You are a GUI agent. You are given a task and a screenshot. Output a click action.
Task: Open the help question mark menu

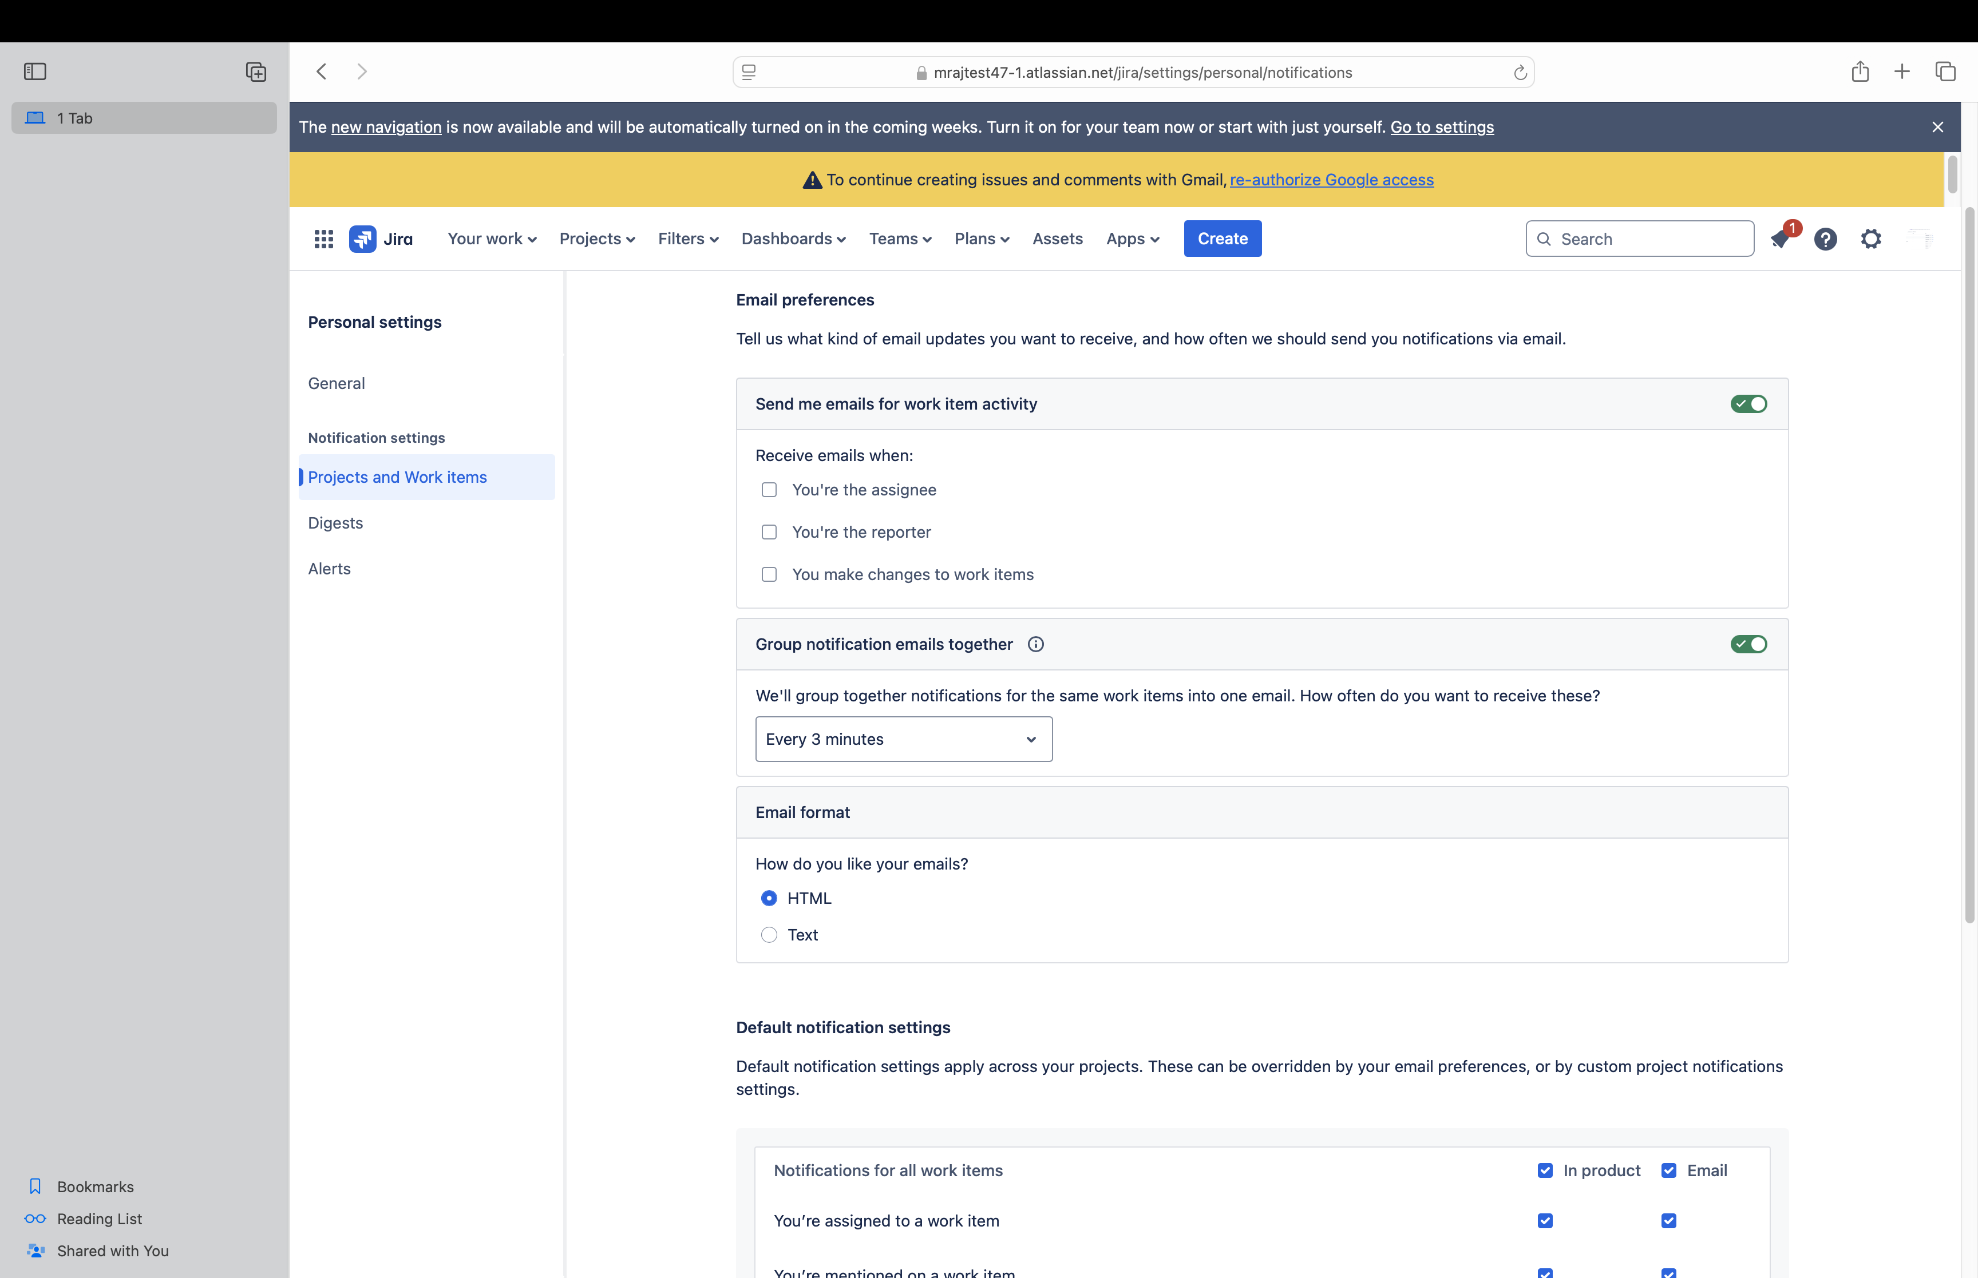pyautogui.click(x=1826, y=239)
